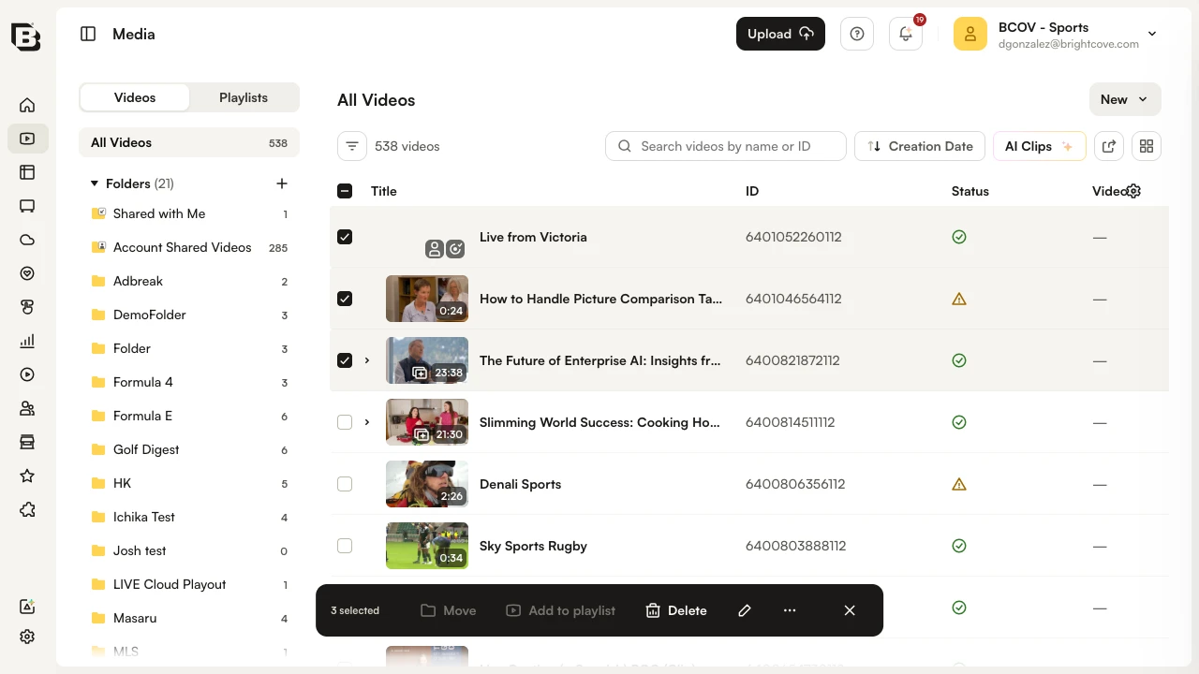Viewport: 1199px width, 674px height.
Task: Open the Media video icon in left rail
Action: (27, 139)
